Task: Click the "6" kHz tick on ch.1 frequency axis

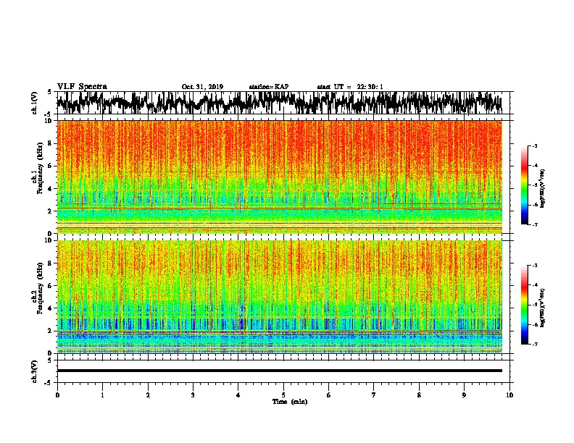Action: click(x=51, y=166)
